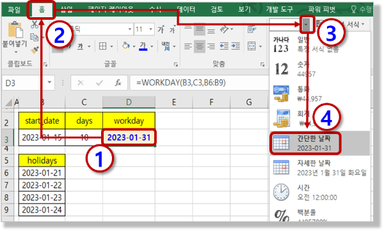Select the column D header
The width and height of the screenshot is (384, 231).
tap(129, 102)
